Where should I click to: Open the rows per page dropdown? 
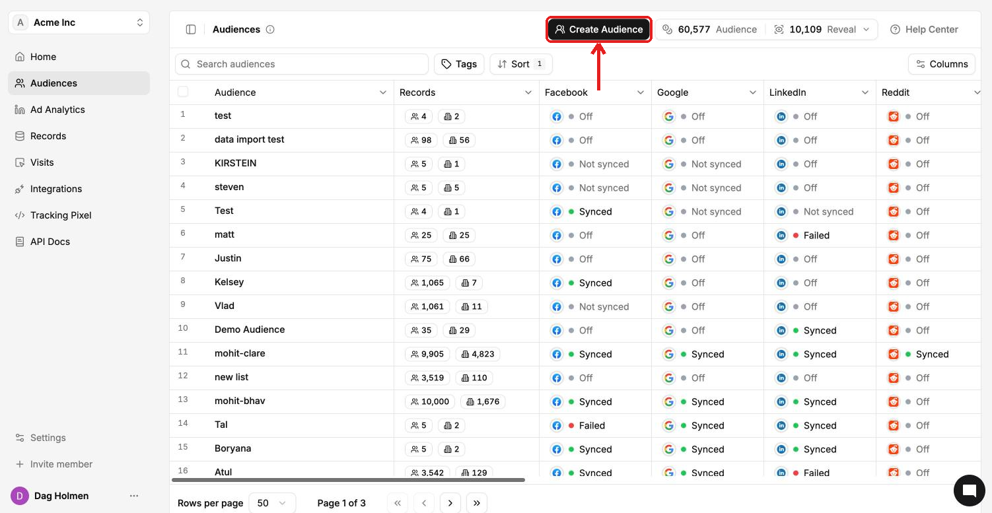click(272, 503)
